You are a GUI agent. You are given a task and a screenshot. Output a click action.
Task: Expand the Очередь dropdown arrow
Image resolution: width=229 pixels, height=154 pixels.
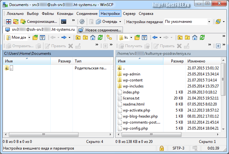tap(120, 22)
